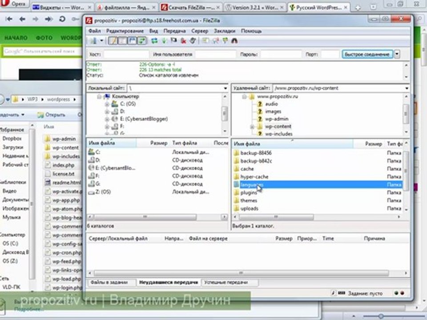Select wp-admin folder in remote tree
427x320 pixels.
[276, 119]
